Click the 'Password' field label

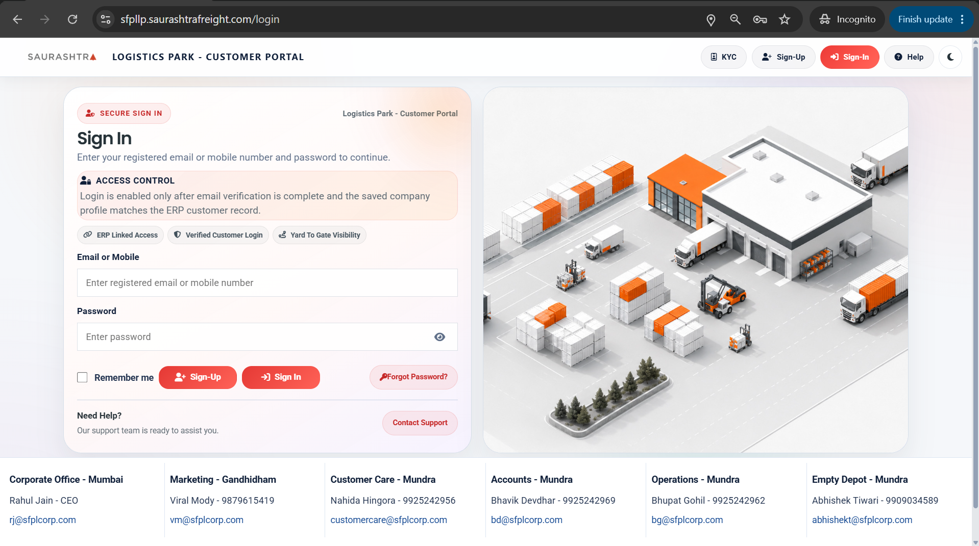coord(96,311)
